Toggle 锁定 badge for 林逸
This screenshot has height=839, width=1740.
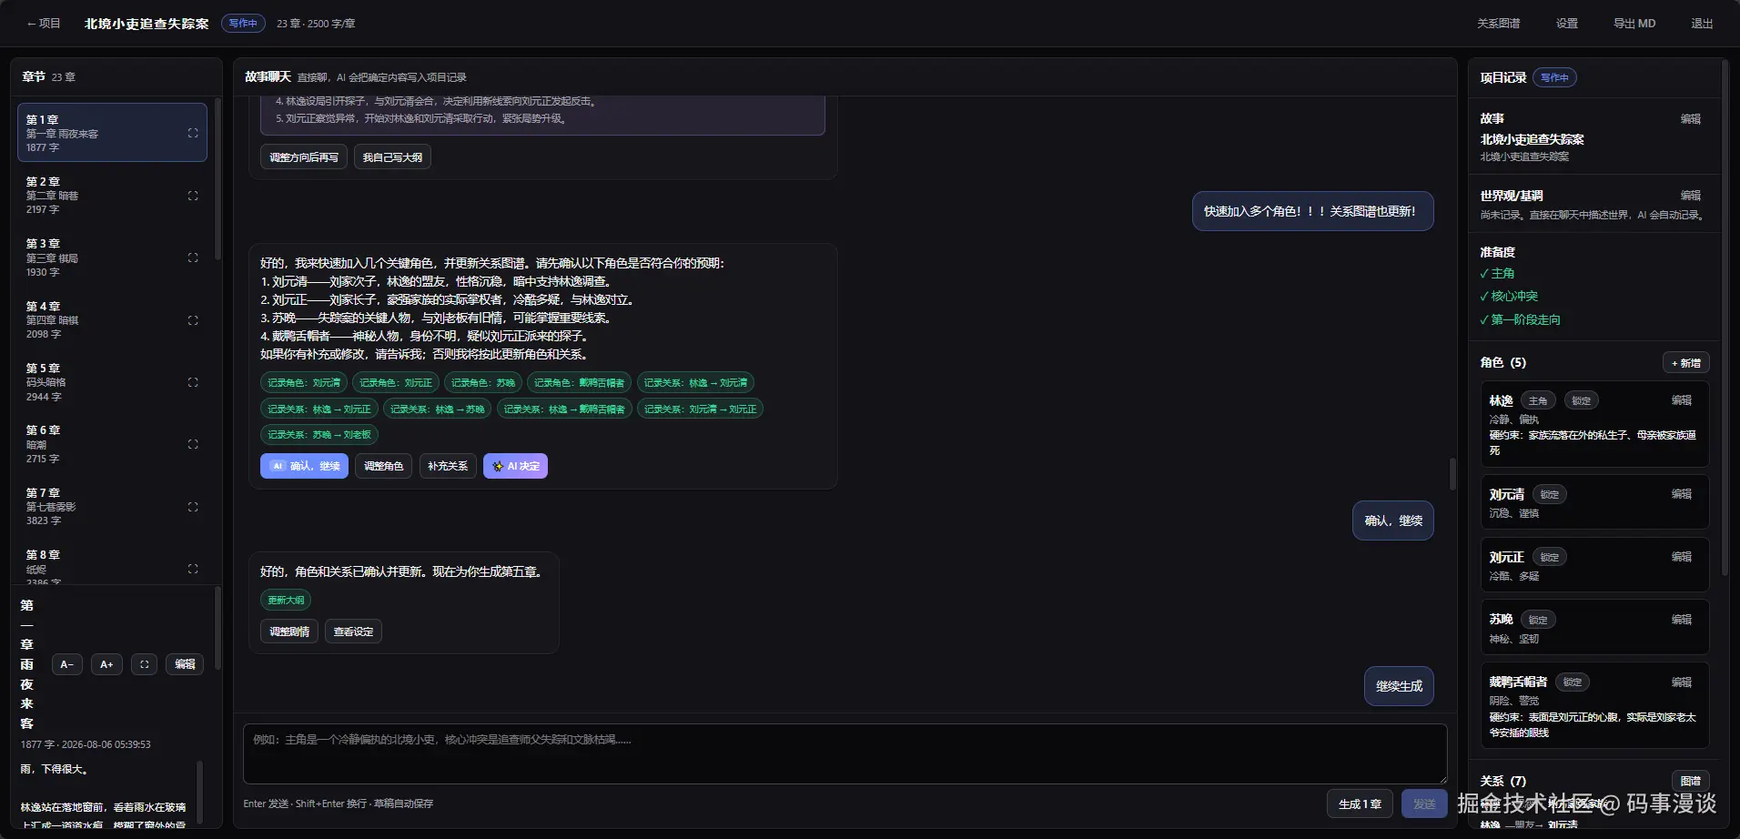pyautogui.click(x=1582, y=401)
